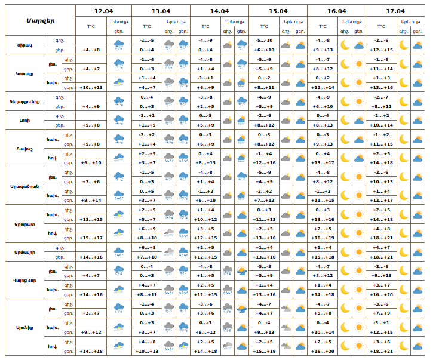Select Տավուշ valley rain cloud icon for 12.04
This screenshot has height=363, width=439.
119,158
